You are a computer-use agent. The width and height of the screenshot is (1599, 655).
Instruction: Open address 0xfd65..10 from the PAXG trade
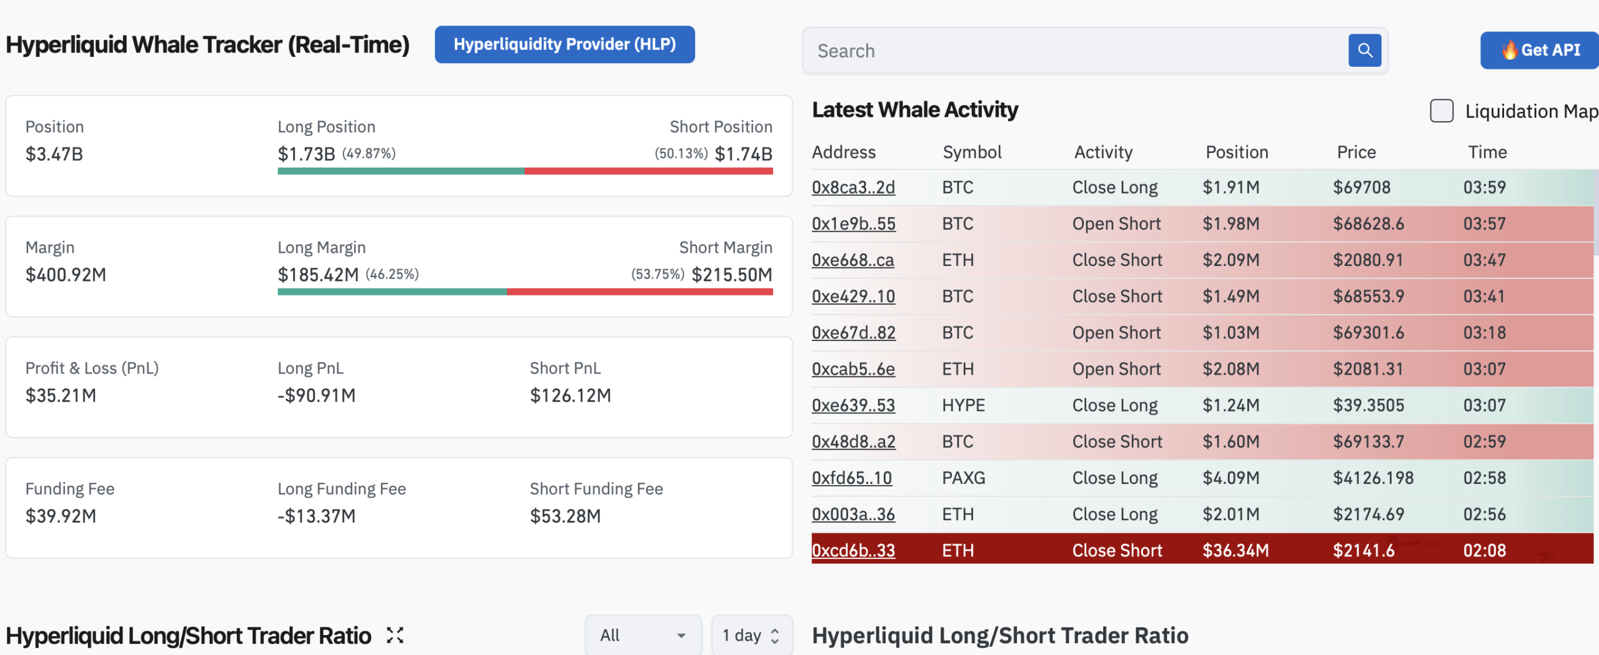pyautogui.click(x=851, y=478)
